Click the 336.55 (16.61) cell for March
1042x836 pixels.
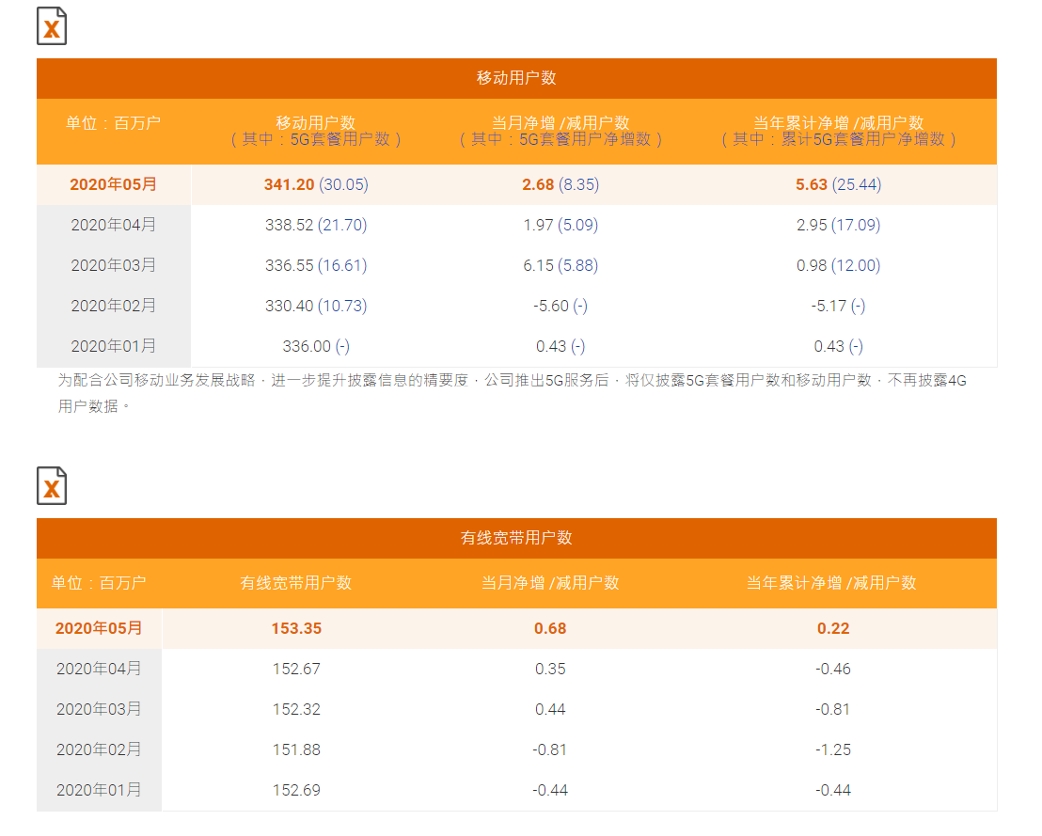316,265
